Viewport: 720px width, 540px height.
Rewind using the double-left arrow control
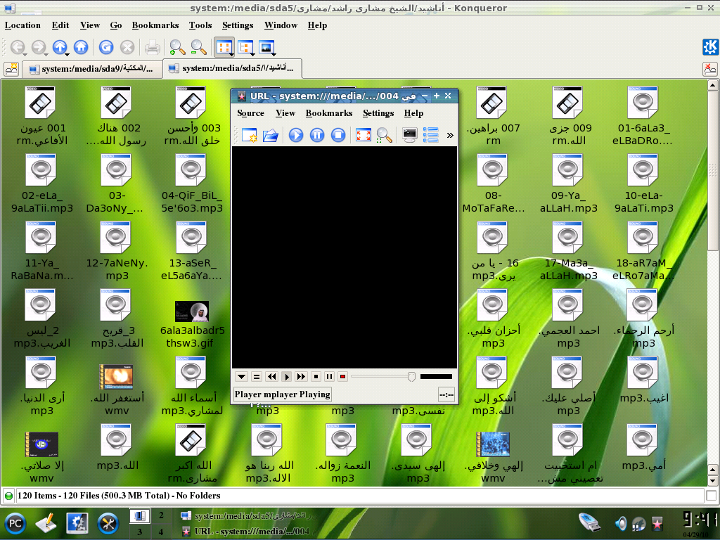[272, 377]
